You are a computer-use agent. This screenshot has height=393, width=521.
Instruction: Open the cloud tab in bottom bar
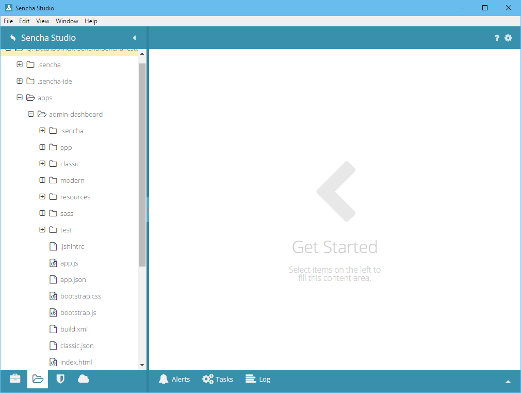click(84, 379)
